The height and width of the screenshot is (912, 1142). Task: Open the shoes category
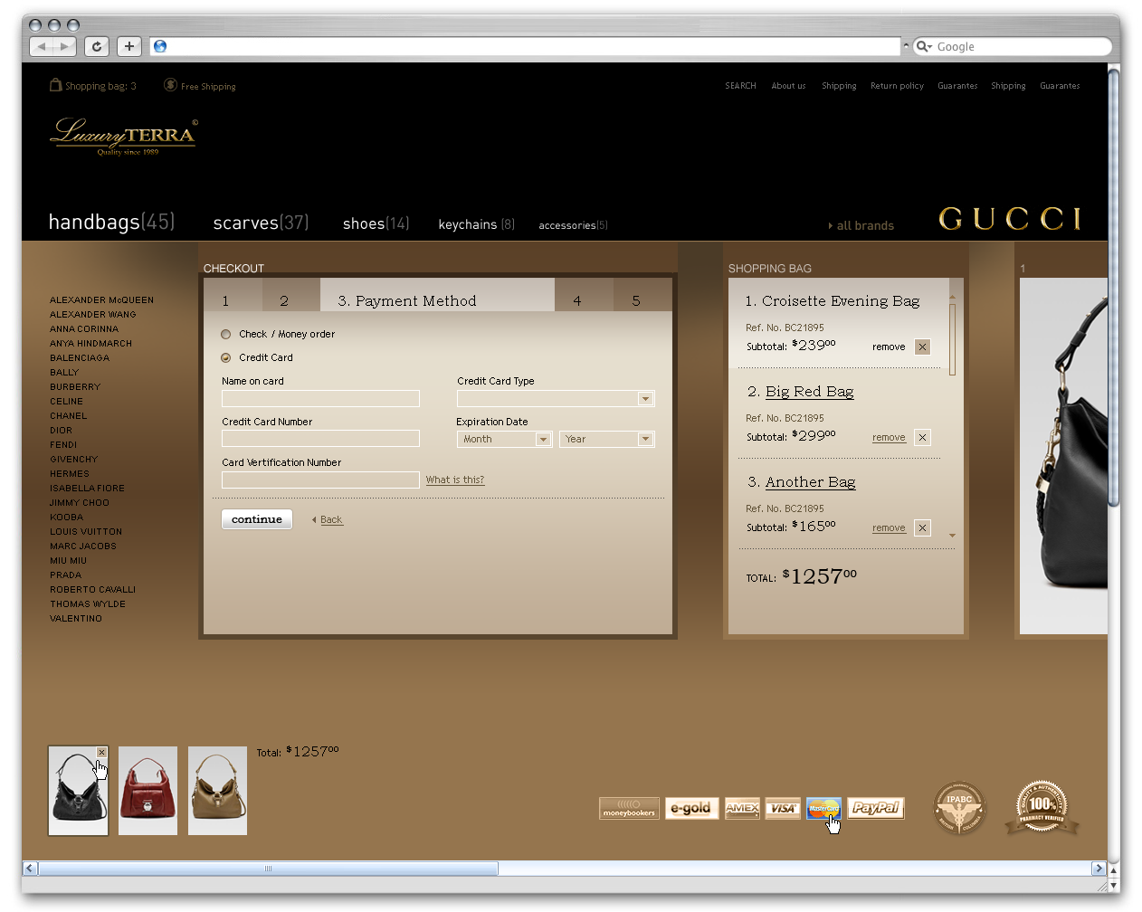[376, 223]
